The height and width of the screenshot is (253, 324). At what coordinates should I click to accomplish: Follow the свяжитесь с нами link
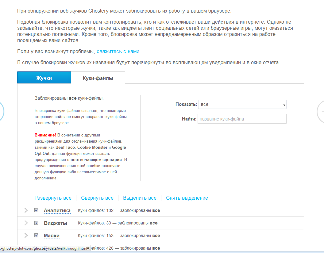[118, 52]
